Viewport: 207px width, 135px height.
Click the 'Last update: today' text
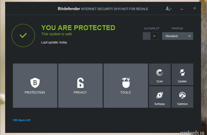54,42
